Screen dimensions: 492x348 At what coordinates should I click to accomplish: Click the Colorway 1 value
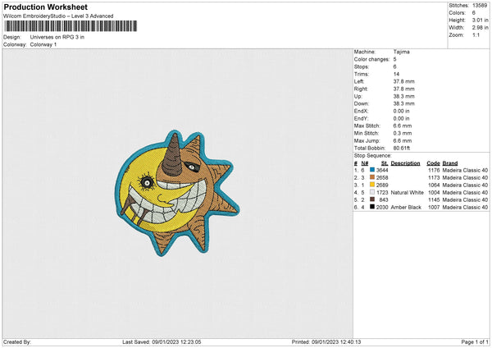tap(44, 44)
